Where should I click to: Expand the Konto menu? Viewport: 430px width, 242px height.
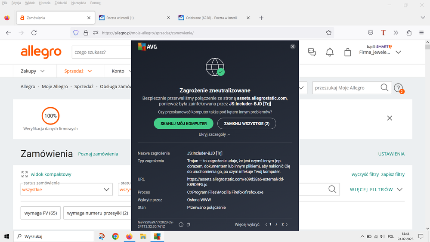coord(121,71)
